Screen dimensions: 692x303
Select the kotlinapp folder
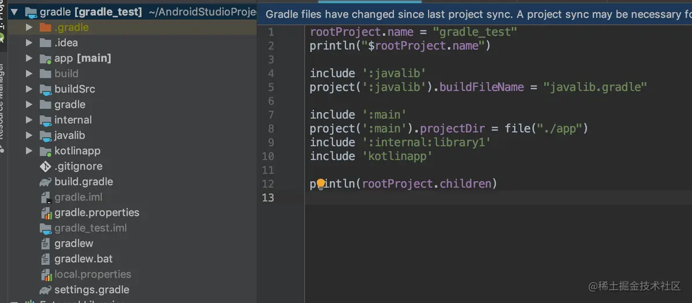tap(77, 151)
